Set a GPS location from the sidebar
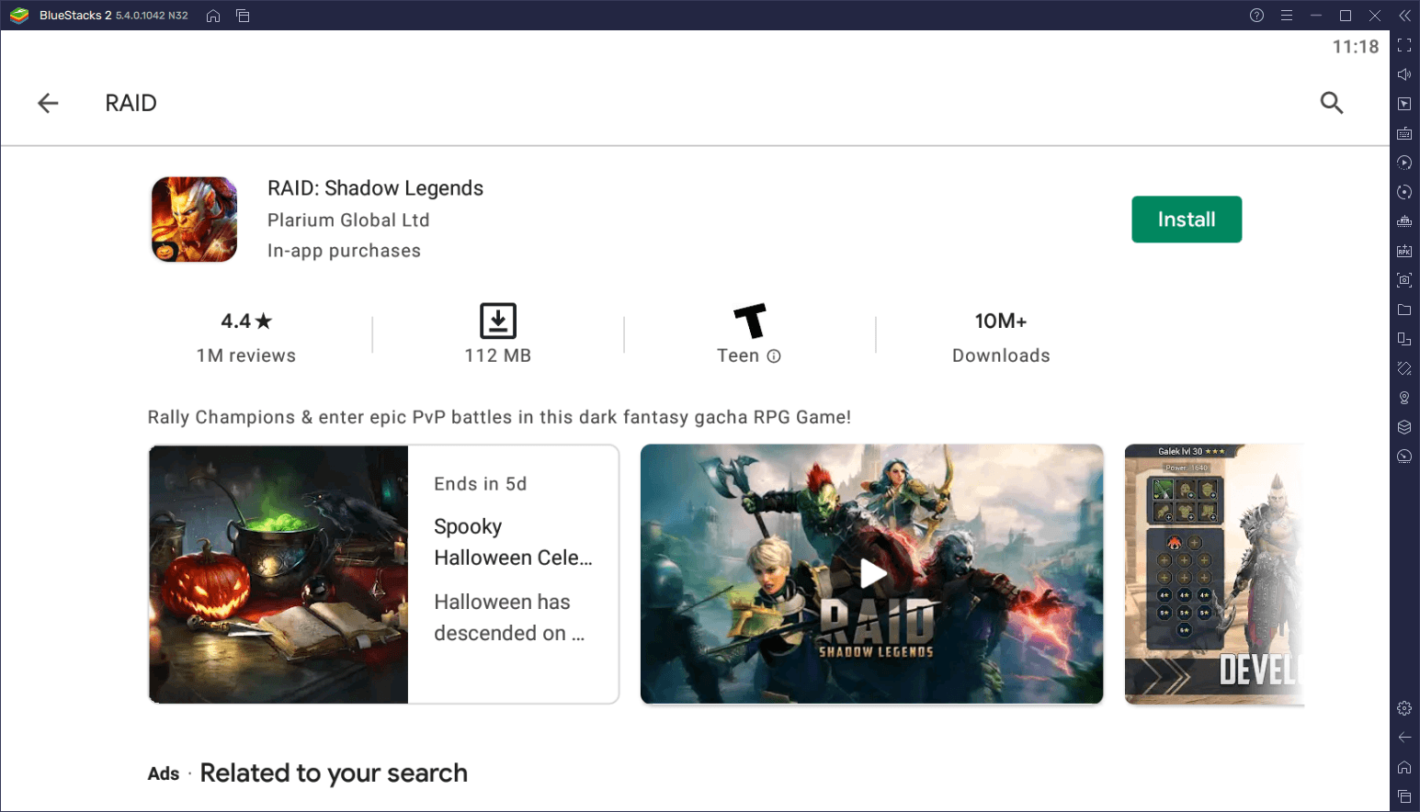 tap(1404, 398)
